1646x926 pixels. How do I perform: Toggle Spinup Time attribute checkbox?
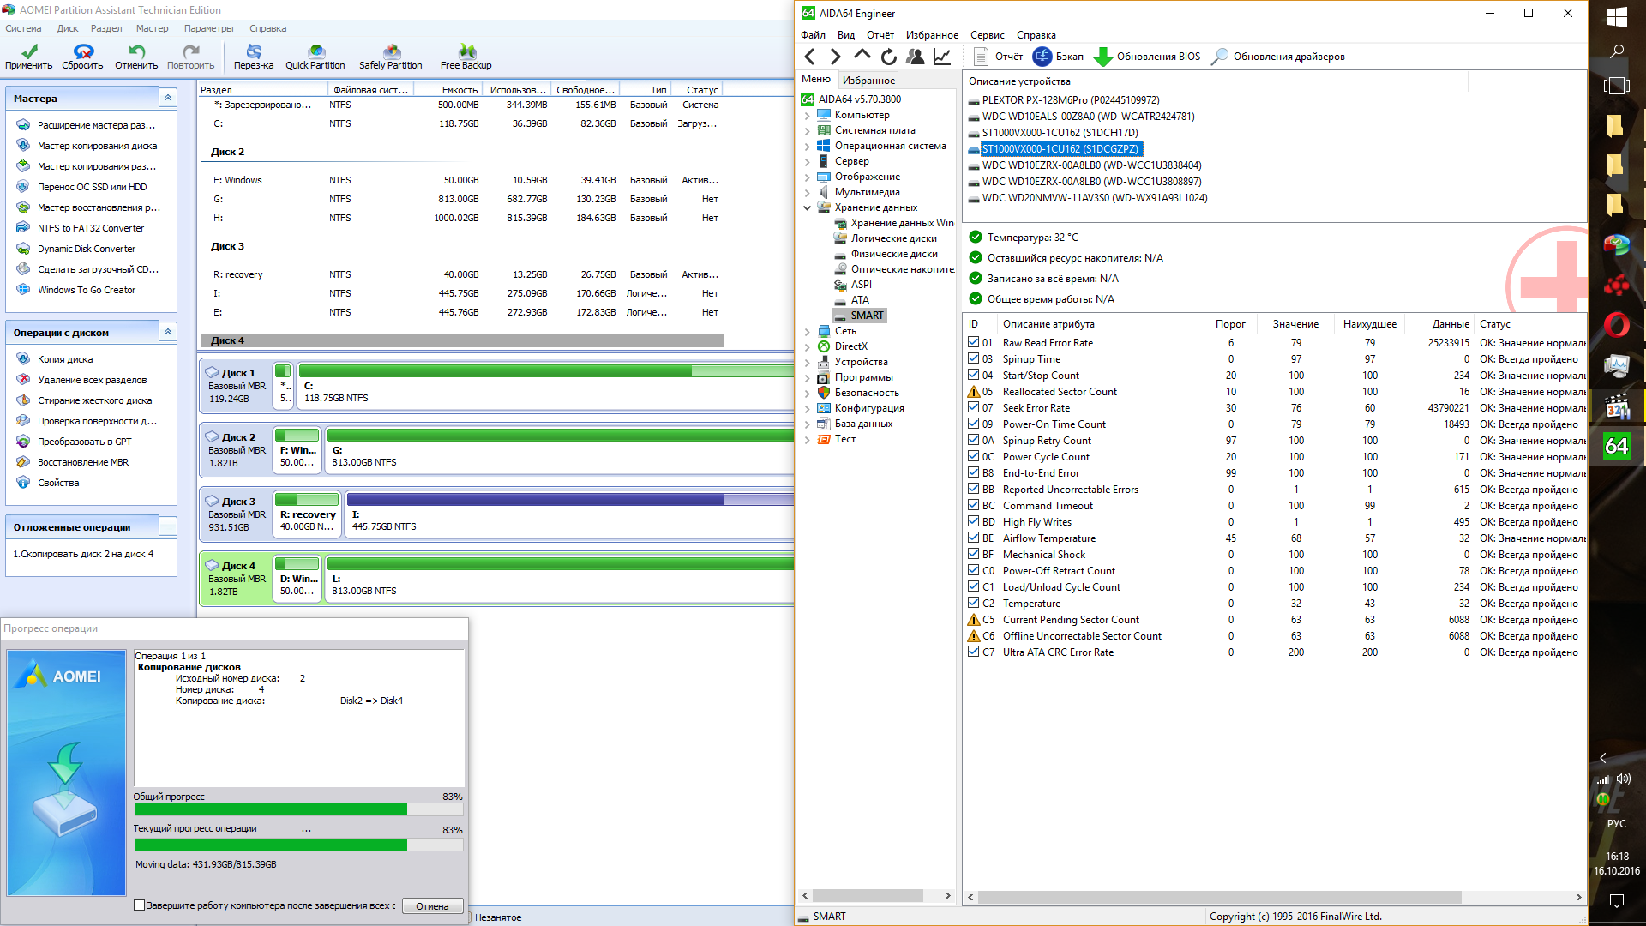[973, 358]
